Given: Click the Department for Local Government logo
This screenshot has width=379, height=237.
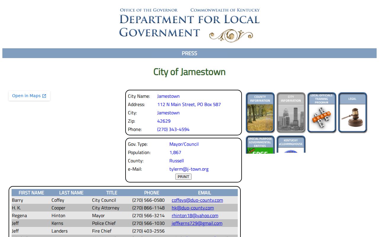Looking at the screenshot, I should tap(189, 25).
